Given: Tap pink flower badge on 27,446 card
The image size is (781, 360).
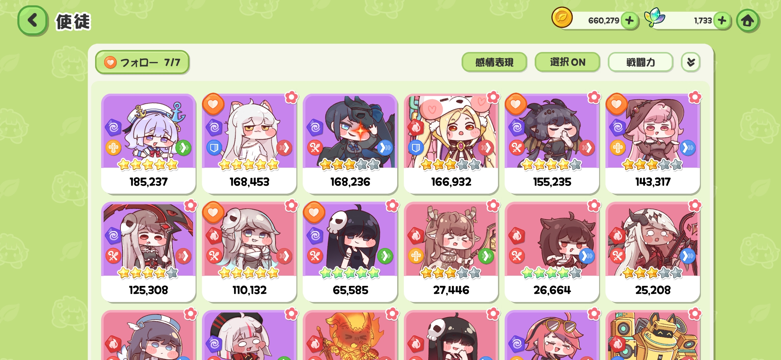Looking at the screenshot, I should point(493,206).
